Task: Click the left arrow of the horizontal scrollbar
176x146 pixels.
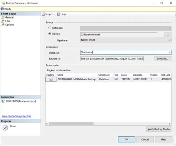Action: click(47, 123)
